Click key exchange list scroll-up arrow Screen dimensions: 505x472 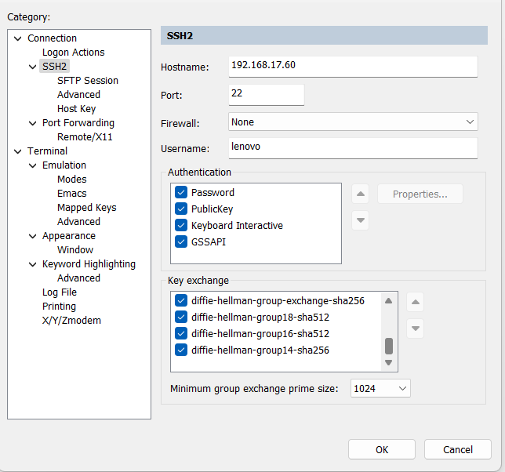click(x=388, y=301)
